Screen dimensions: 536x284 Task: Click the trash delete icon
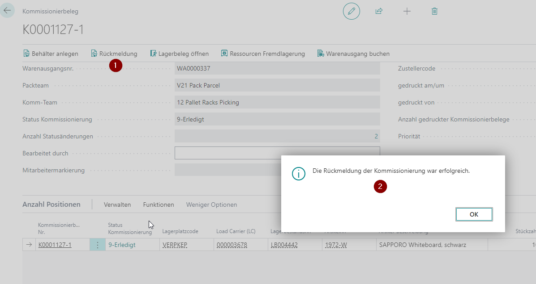click(x=434, y=11)
